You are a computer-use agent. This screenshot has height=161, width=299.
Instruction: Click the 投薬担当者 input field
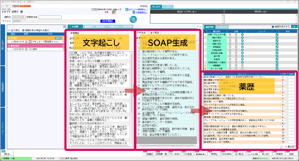click(50, 17)
